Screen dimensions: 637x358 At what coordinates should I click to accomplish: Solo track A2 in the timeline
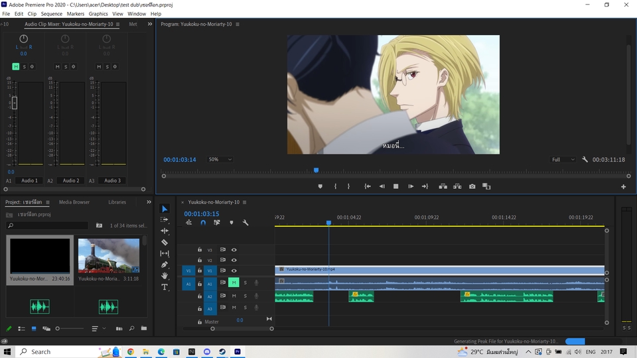[245, 296]
